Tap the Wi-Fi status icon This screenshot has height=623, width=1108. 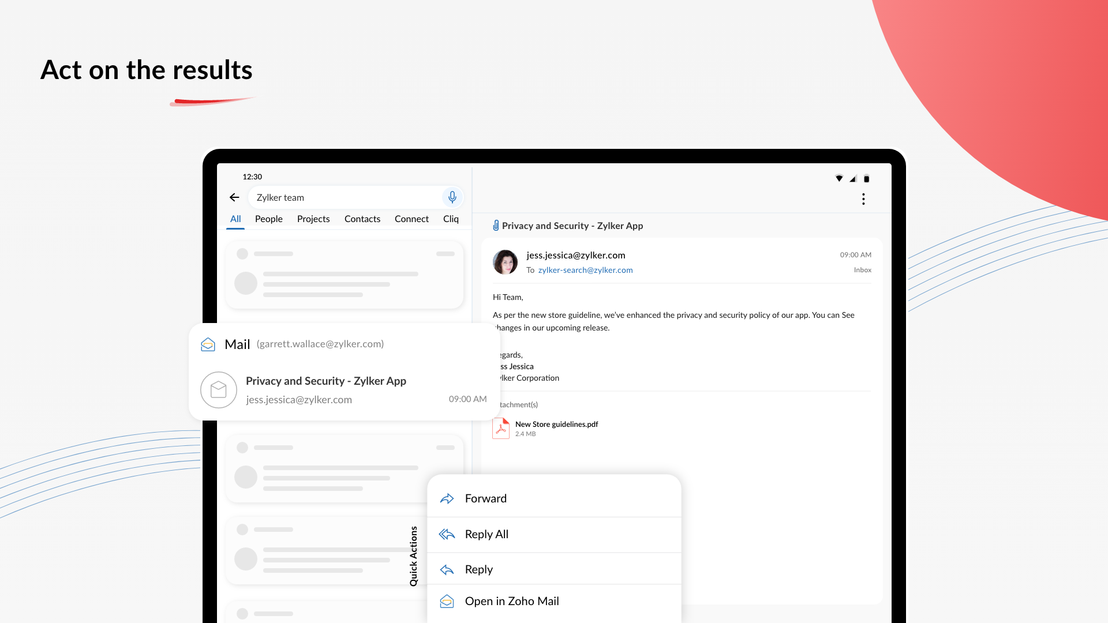(x=839, y=178)
